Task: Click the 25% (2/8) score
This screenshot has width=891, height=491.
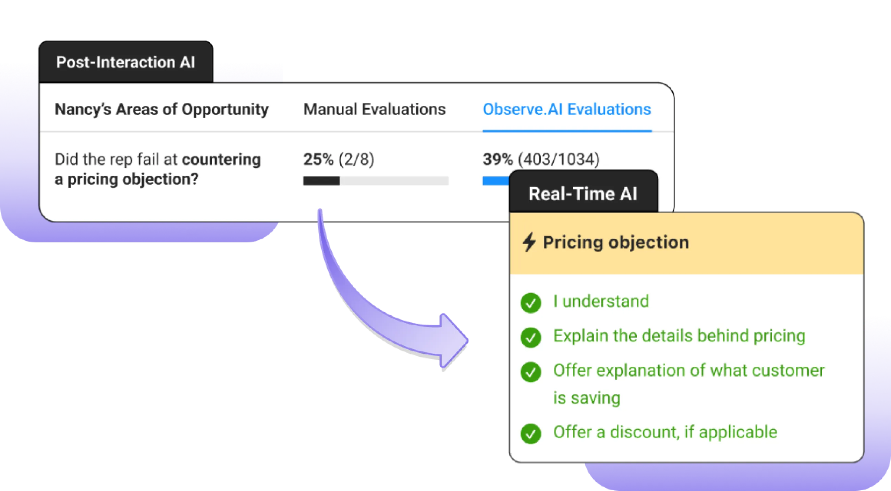Action: pos(339,159)
